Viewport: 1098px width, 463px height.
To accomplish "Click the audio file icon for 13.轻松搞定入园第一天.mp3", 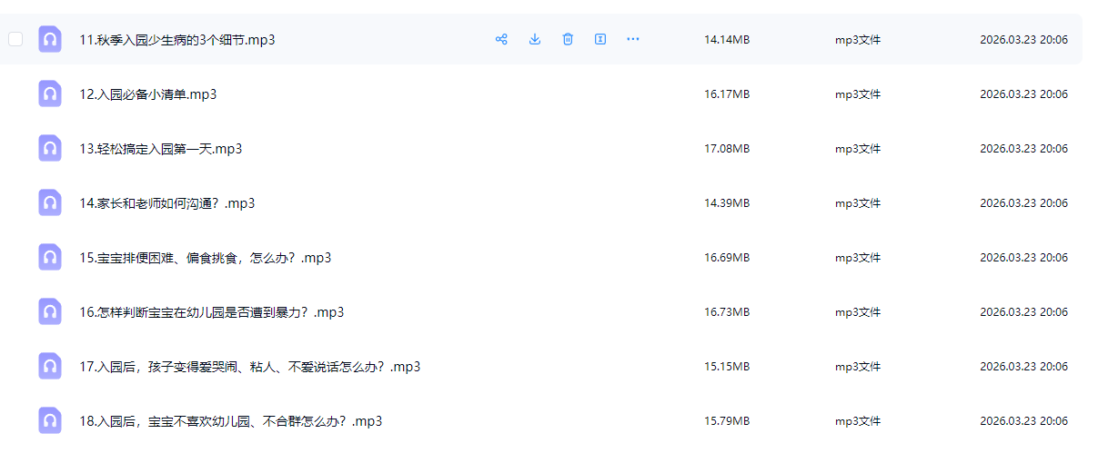I will 50,148.
